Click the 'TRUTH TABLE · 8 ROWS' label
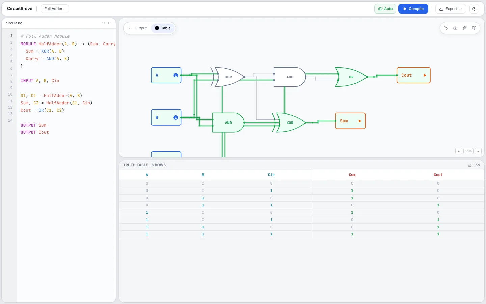This screenshot has width=486, height=304. coord(144,165)
